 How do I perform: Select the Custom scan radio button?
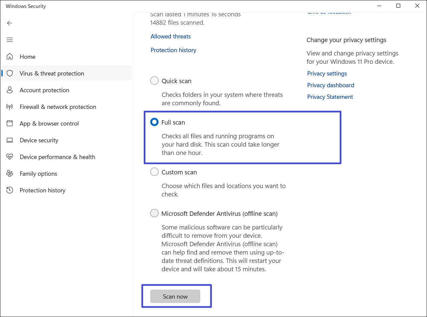click(154, 172)
